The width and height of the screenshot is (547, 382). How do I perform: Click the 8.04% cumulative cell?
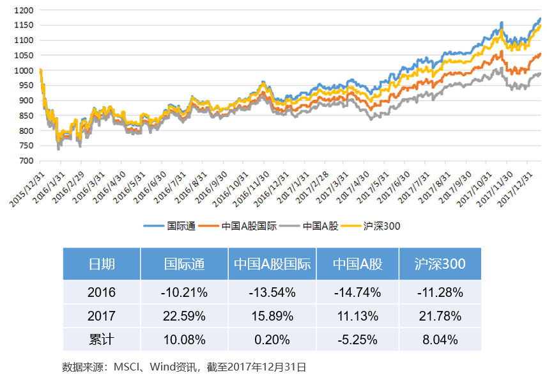tap(440, 339)
